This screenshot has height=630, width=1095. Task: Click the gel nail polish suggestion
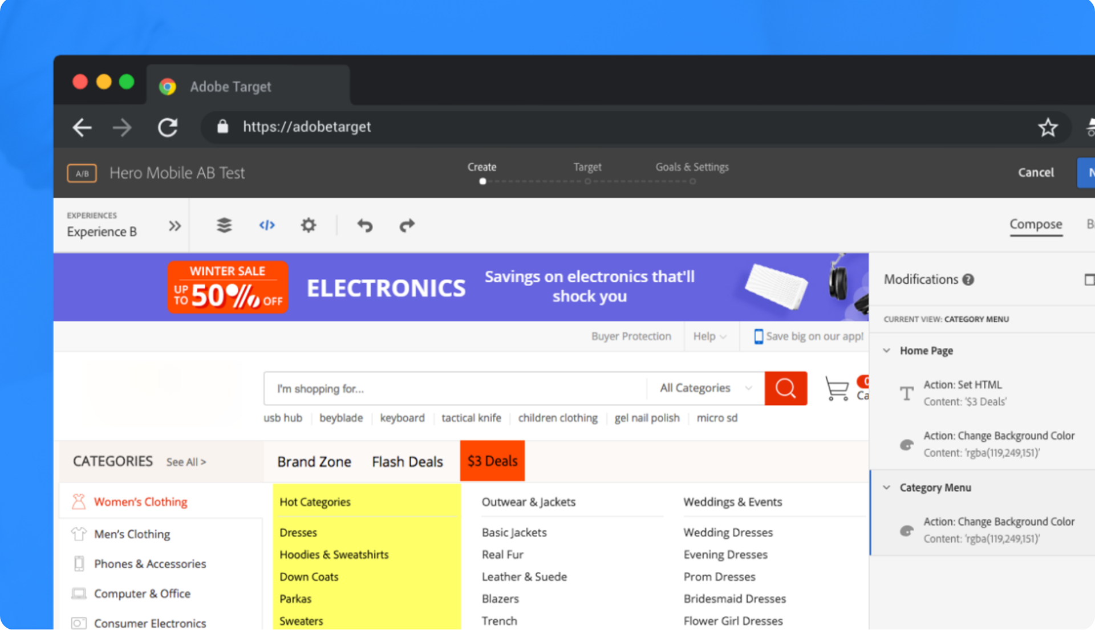(647, 418)
